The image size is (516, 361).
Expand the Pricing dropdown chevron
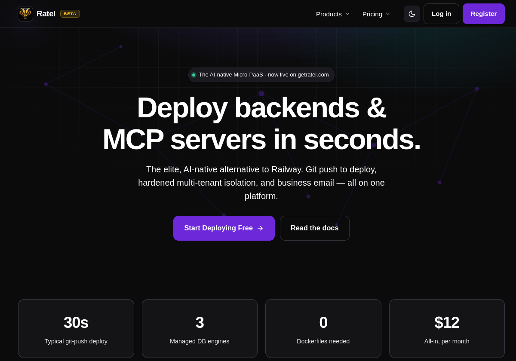(x=388, y=14)
